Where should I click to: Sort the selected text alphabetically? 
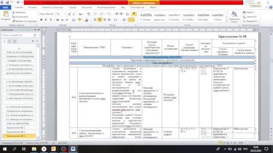(128, 14)
